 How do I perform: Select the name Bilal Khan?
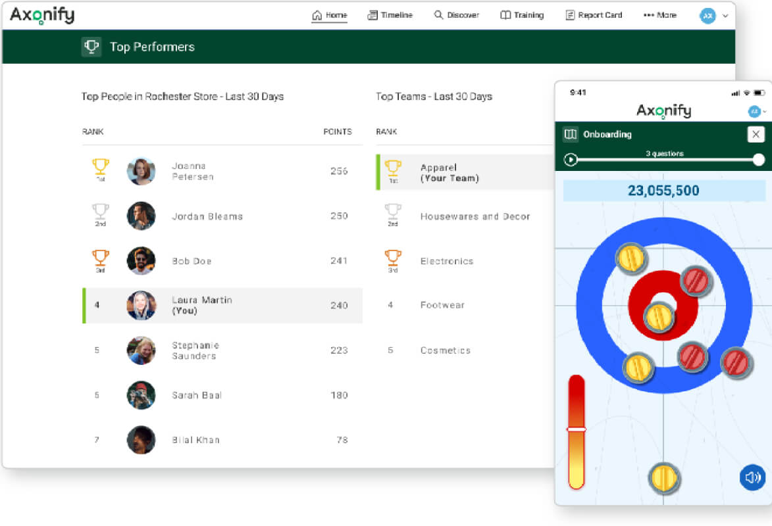(195, 440)
